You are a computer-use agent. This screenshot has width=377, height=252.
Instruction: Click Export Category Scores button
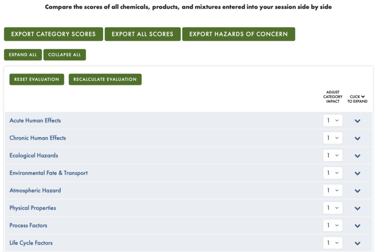coord(53,34)
